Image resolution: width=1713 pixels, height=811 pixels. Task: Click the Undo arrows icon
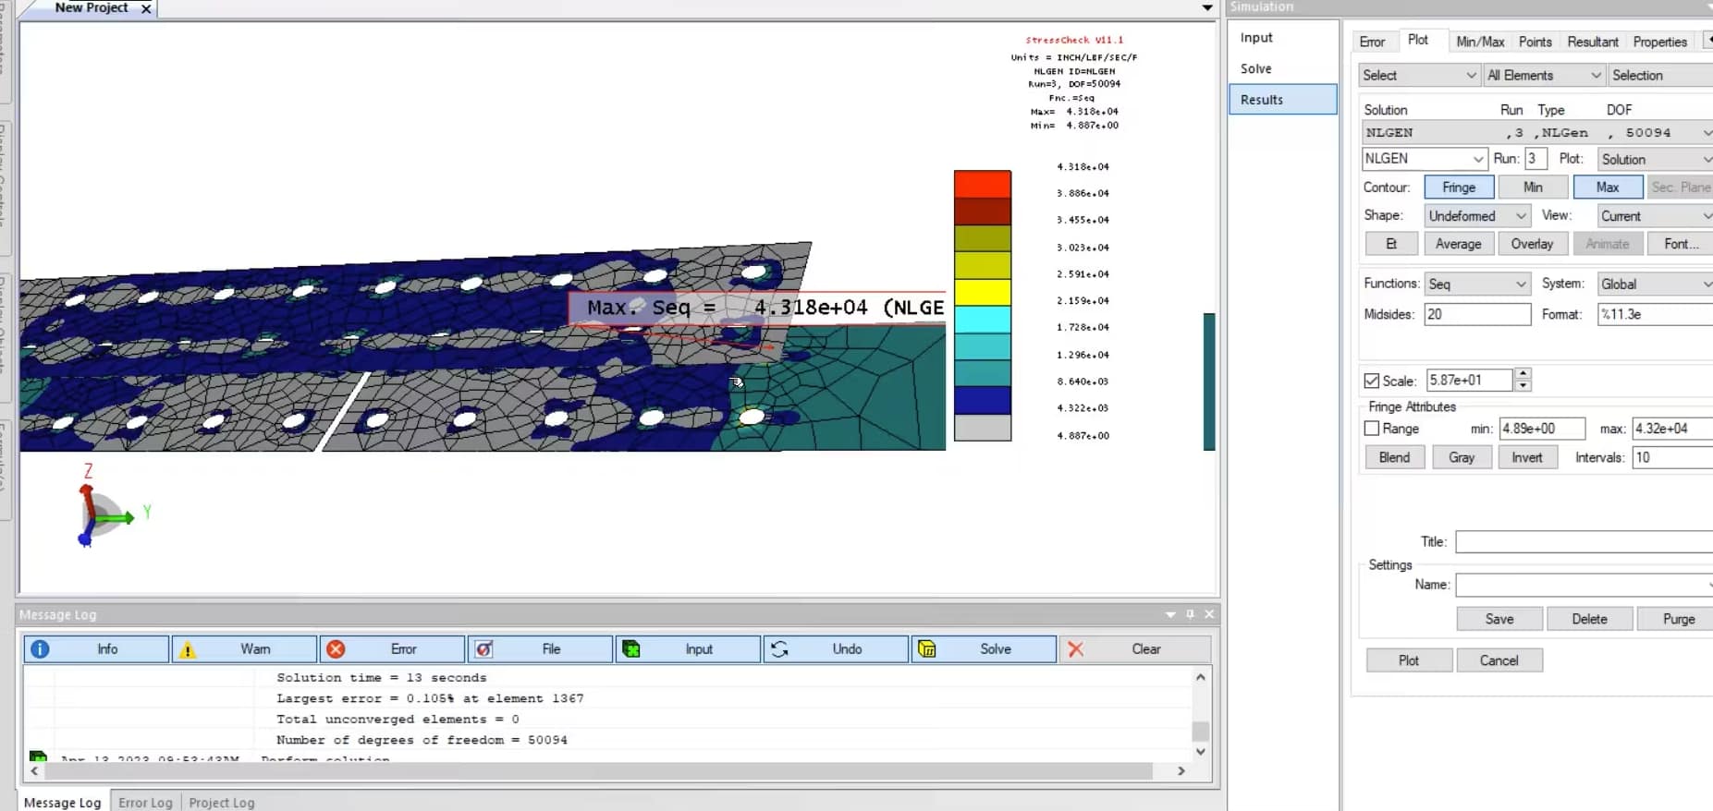pyautogui.click(x=779, y=649)
